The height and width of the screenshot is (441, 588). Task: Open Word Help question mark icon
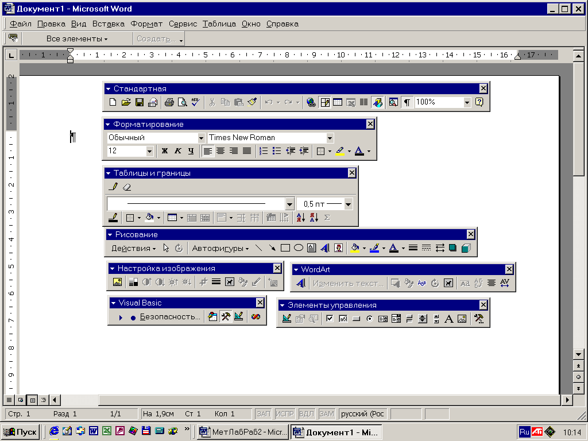pos(479,102)
